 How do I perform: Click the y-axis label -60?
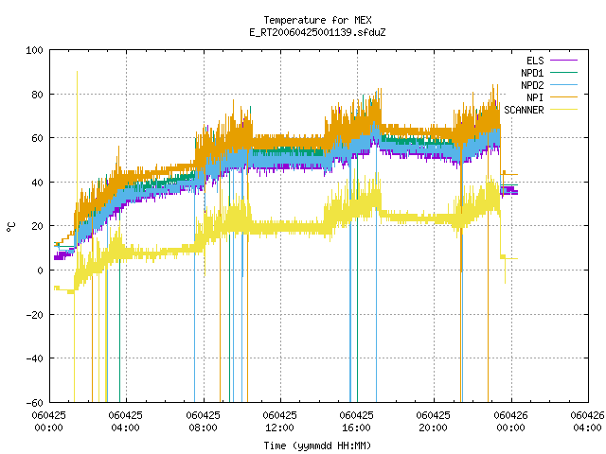[34, 403]
